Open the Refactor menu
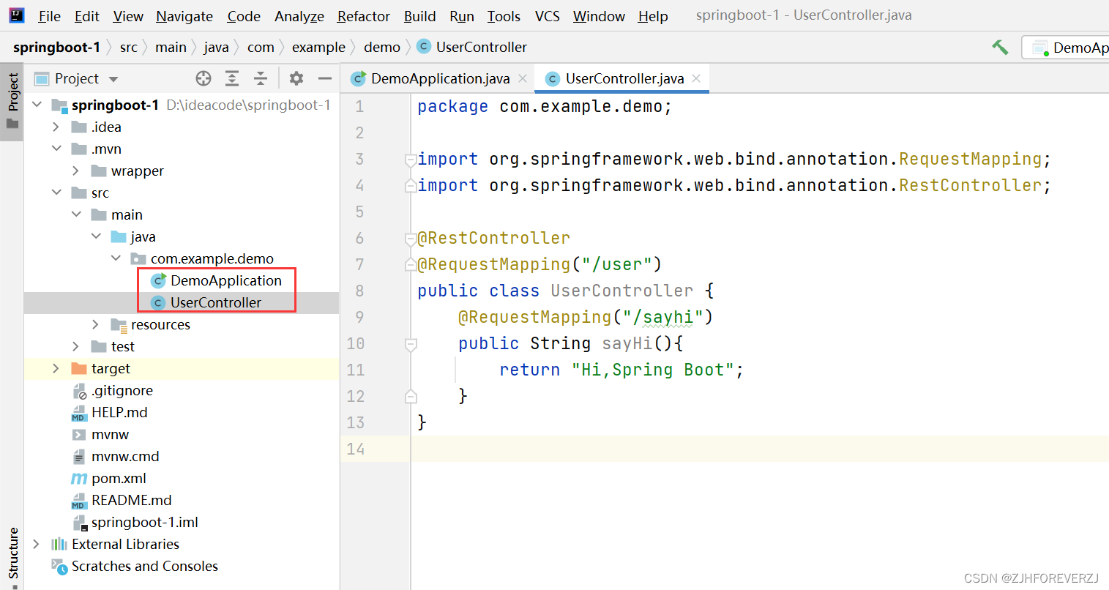The width and height of the screenshot is (1109, 590). tap(364, 16)
